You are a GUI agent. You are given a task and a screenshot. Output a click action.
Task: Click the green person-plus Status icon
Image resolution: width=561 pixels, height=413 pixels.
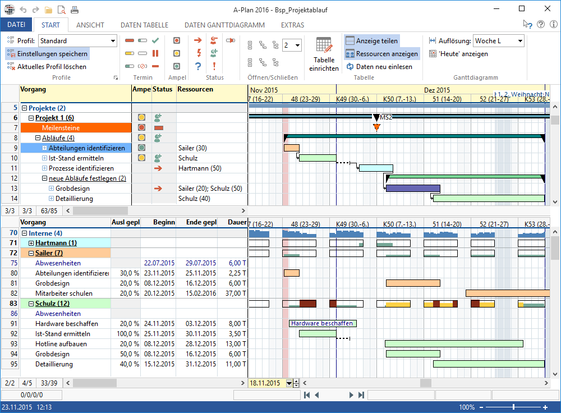click(214, 53)
